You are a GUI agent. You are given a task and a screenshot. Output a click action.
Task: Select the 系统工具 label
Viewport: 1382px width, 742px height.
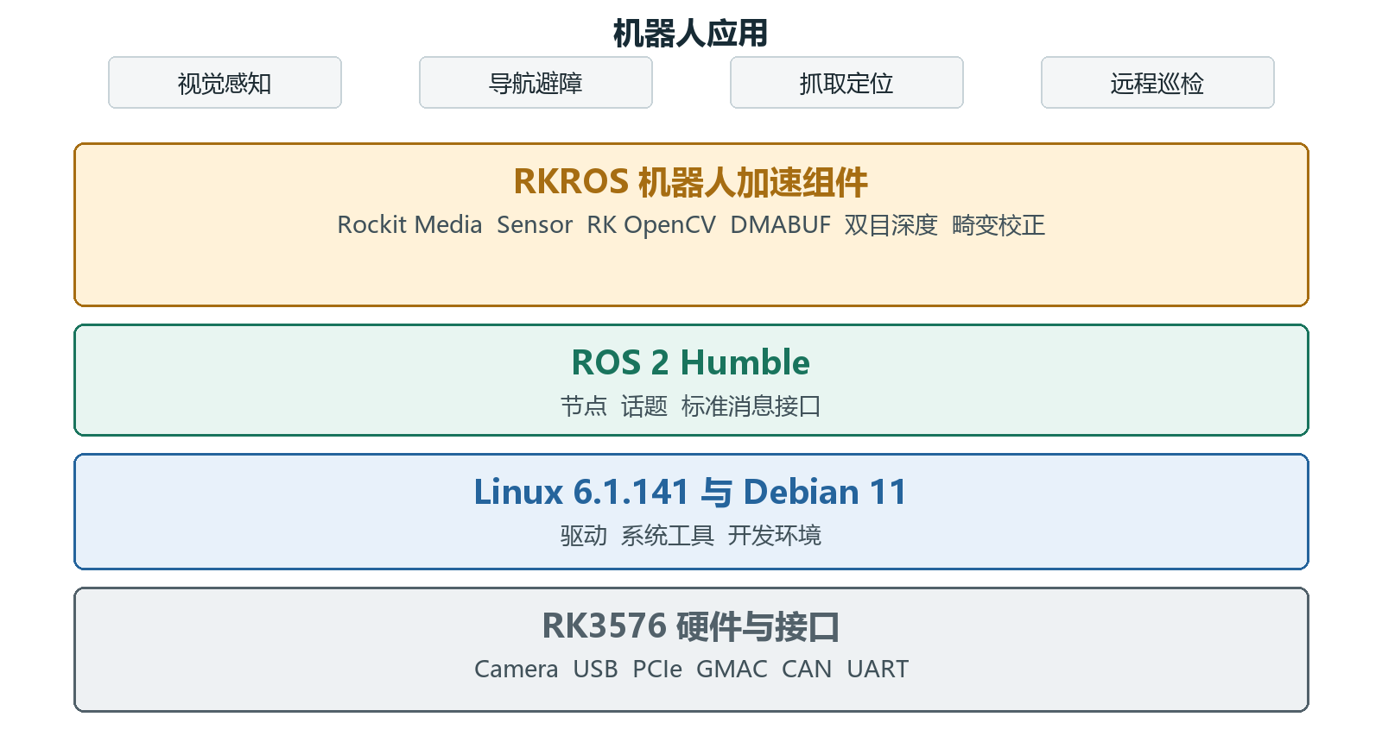click(x=668, y=536)
